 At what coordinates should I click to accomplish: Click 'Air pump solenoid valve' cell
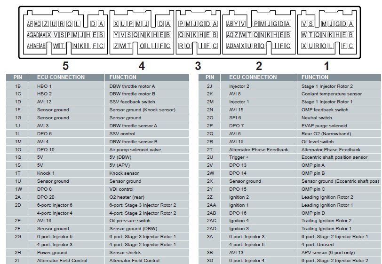coord(147,150)
